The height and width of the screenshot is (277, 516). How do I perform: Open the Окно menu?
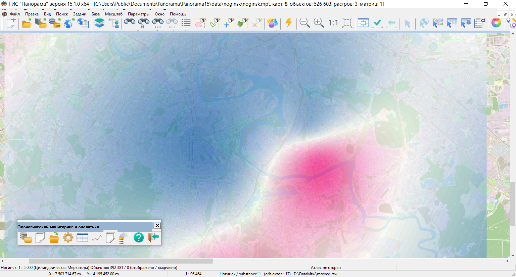(159, 14)
